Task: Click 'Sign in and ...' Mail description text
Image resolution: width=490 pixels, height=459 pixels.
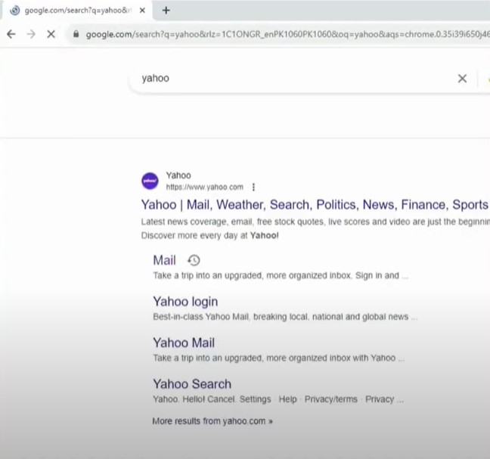Action: (382, 275)
